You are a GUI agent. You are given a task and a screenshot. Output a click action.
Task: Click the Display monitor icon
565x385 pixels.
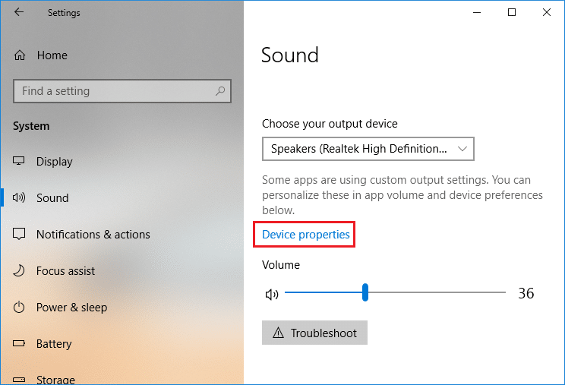20,161
